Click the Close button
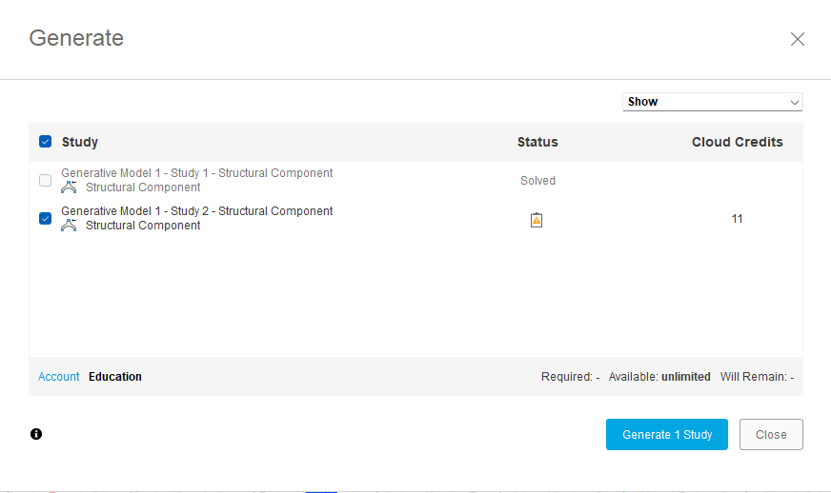Viewport: 831px width, 493px height. point(771,434)
